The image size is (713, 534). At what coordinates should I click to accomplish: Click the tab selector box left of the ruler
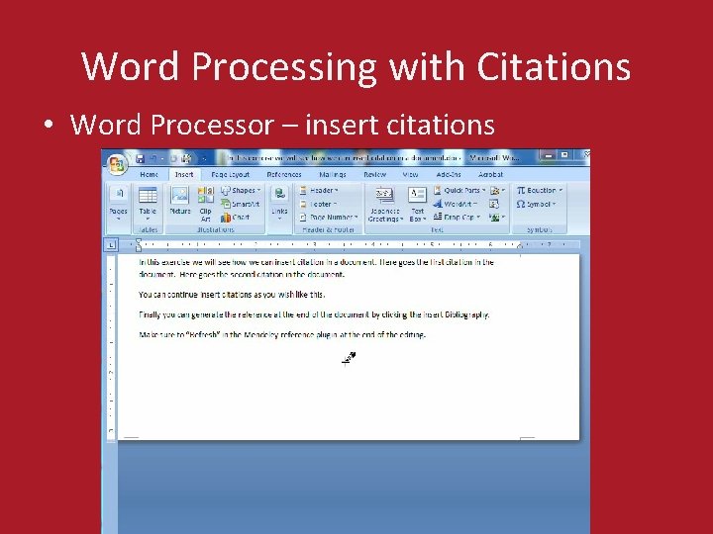111,245
